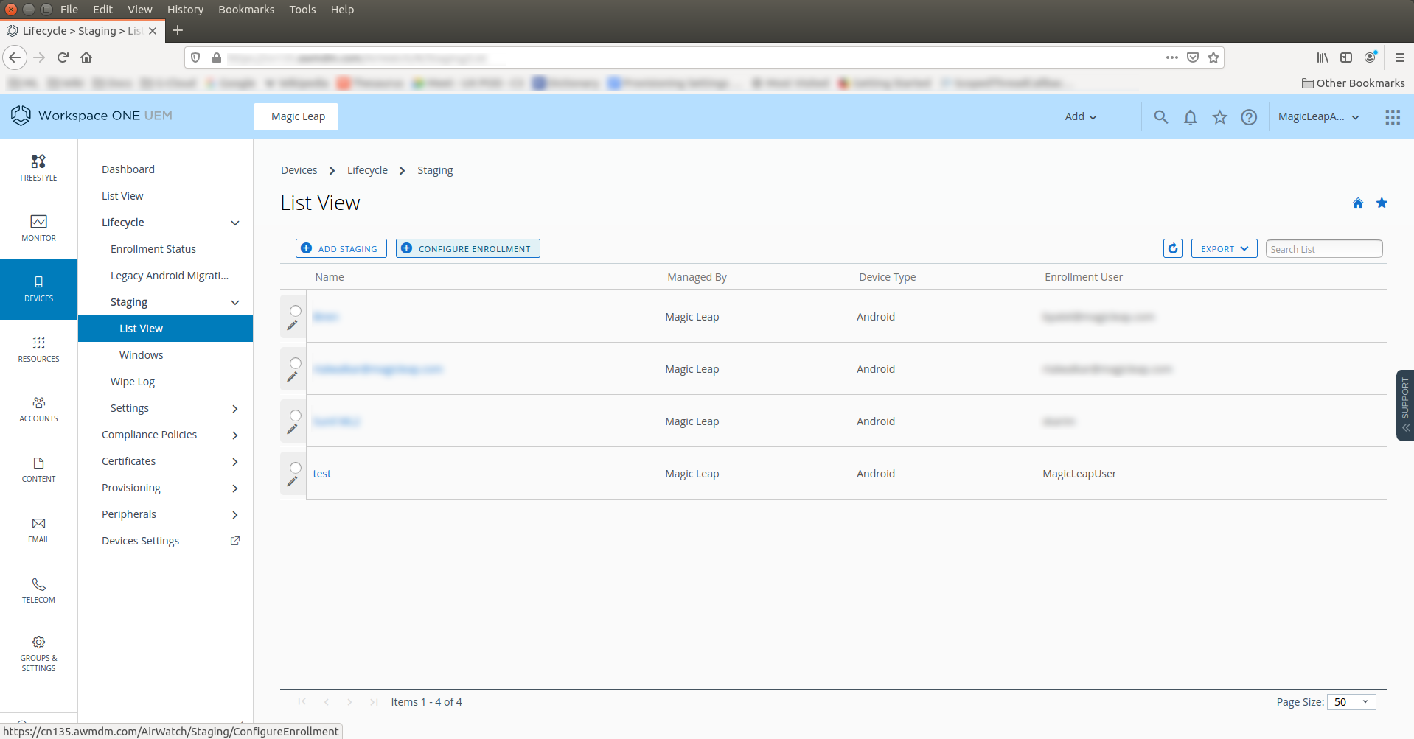Bookmark this page with address bar star
Image resolution: width=1414 pixels, height=739 pixels.
pos(1213,57)
